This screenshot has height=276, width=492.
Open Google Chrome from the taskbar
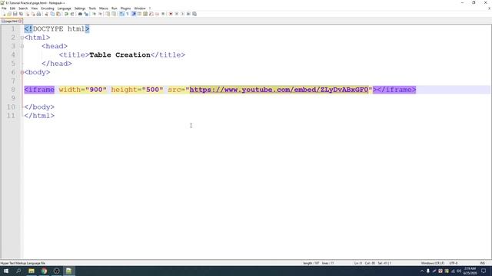click(x=44, y=271)
